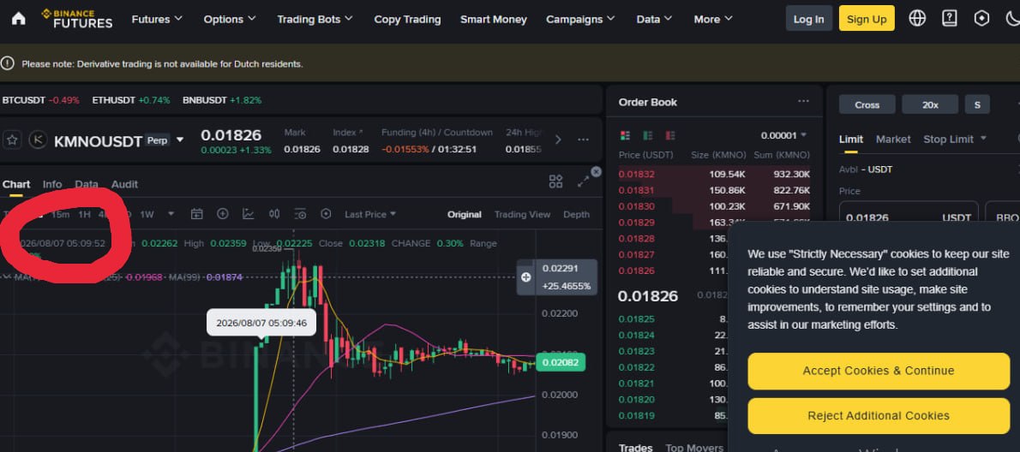Show sell orders only order book view
Image resolution: width=1020 pixels, height=452 pixels.
coord(670,136)
